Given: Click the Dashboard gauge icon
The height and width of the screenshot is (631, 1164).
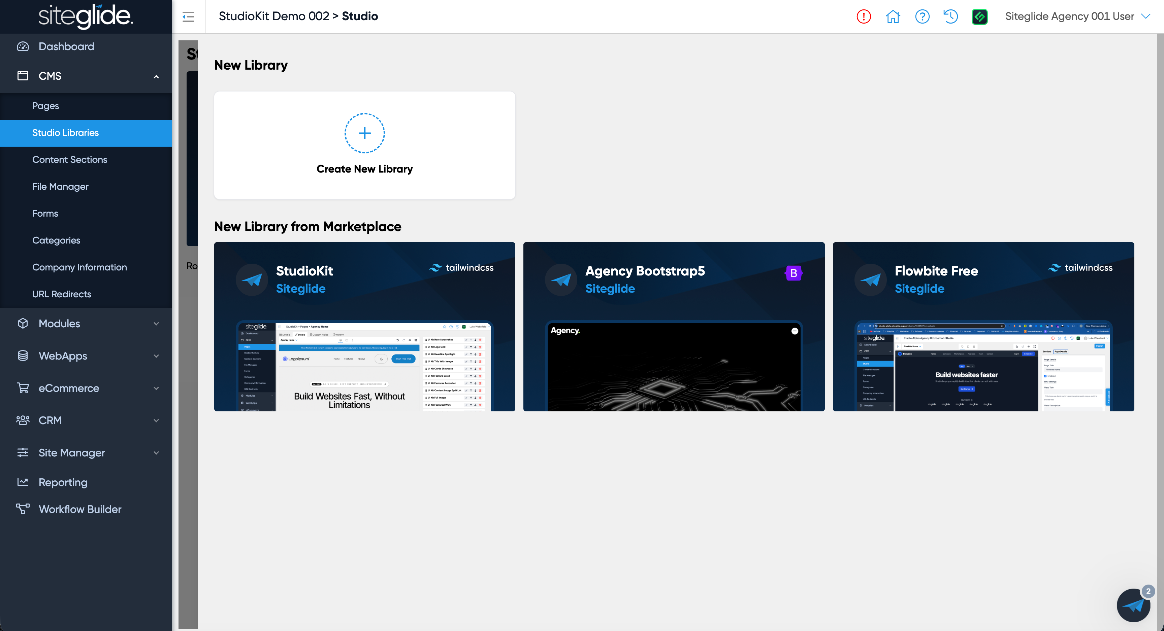Looking at the screenshot, I should coord(23,46).
